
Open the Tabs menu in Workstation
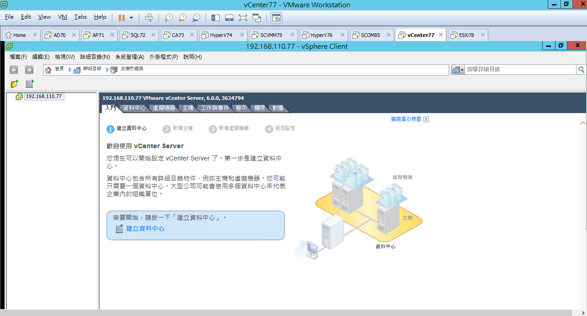tap(80, 17)
